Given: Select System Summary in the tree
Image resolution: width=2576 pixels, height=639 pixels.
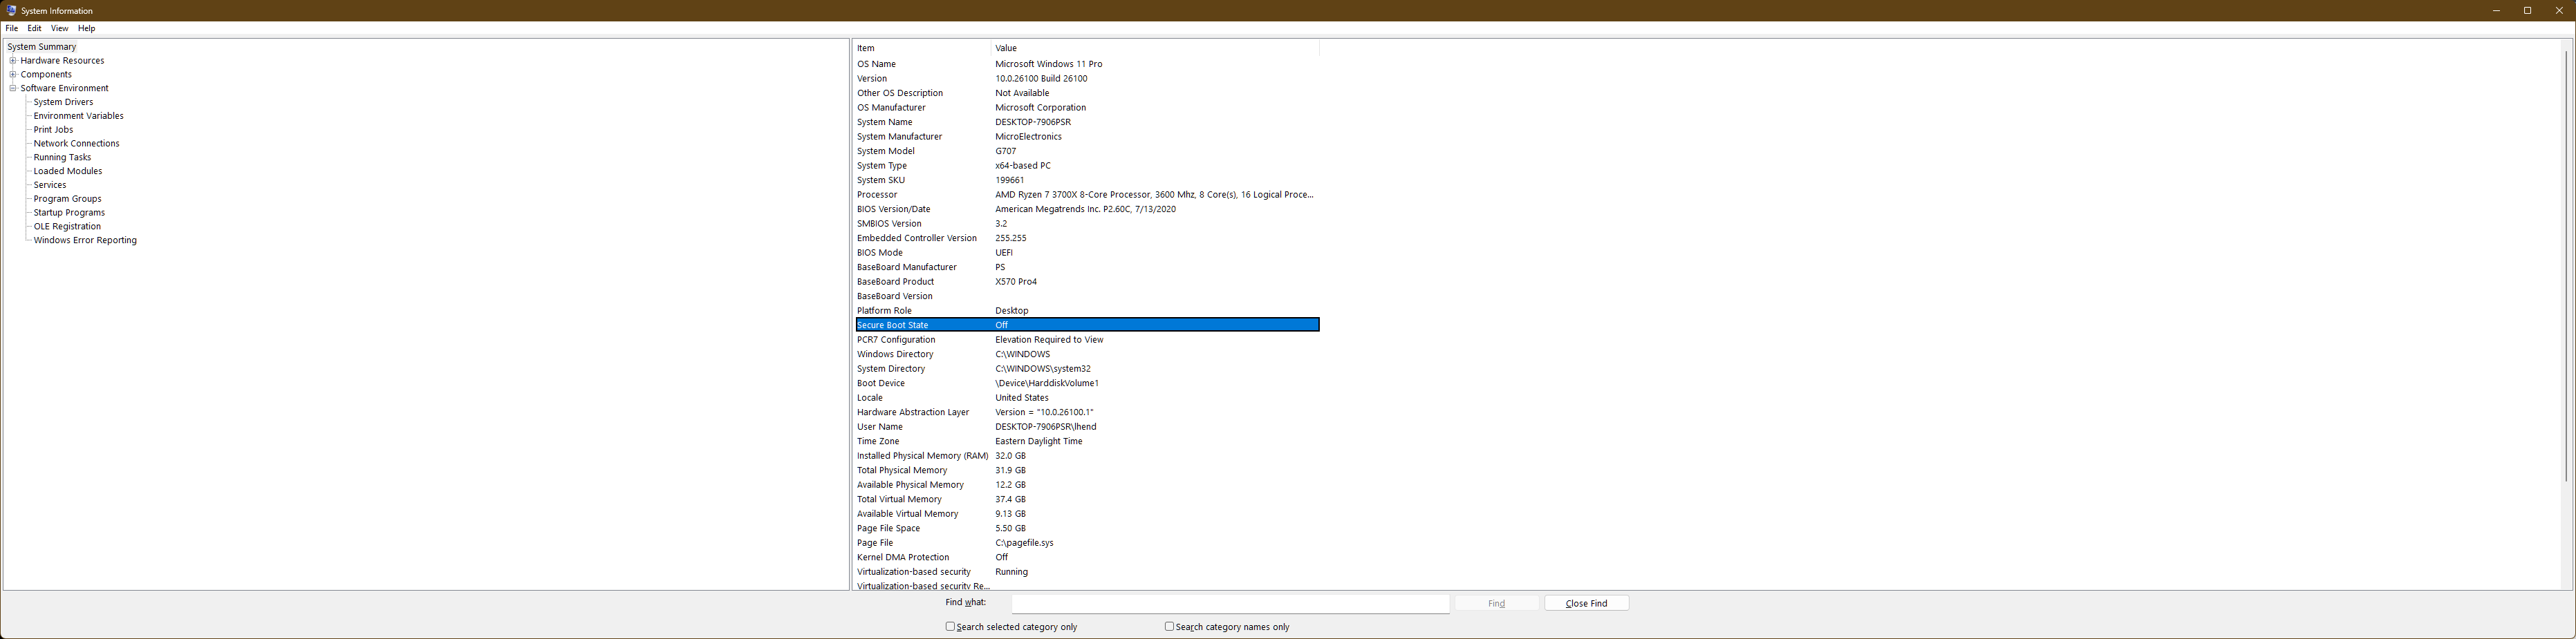Looking at the screenshot, I should click(x=42, y=47).
